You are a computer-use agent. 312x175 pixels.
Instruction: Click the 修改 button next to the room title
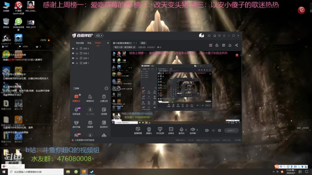pyautogui.click(x=143, y=43)
